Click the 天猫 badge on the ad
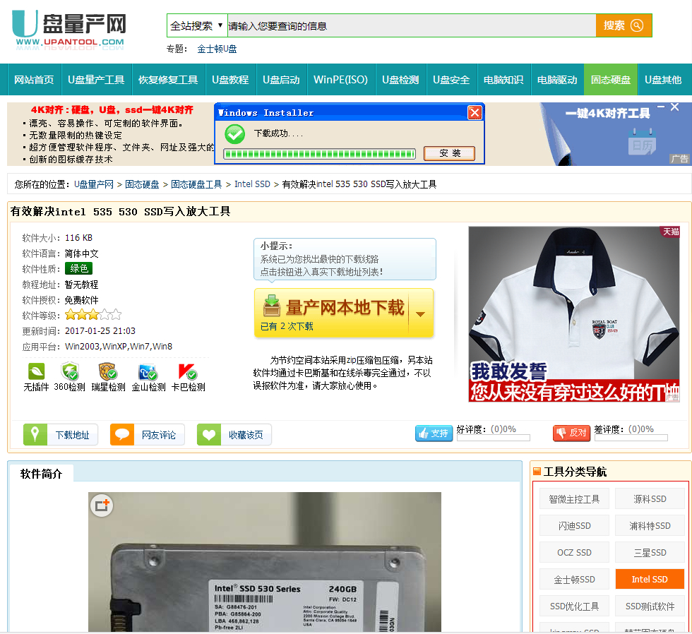The width and height of the screenshot is (692, 634). point(670,232)
